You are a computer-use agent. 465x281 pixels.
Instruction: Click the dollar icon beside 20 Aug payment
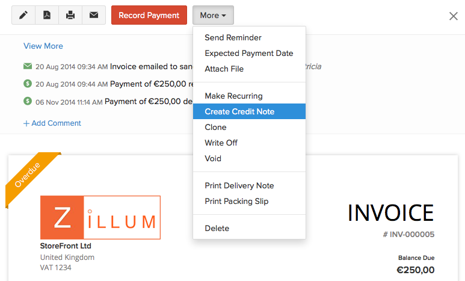point(28,84)
